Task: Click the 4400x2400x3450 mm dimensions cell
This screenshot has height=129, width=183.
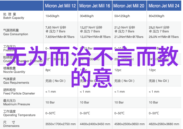Action: 95,124
